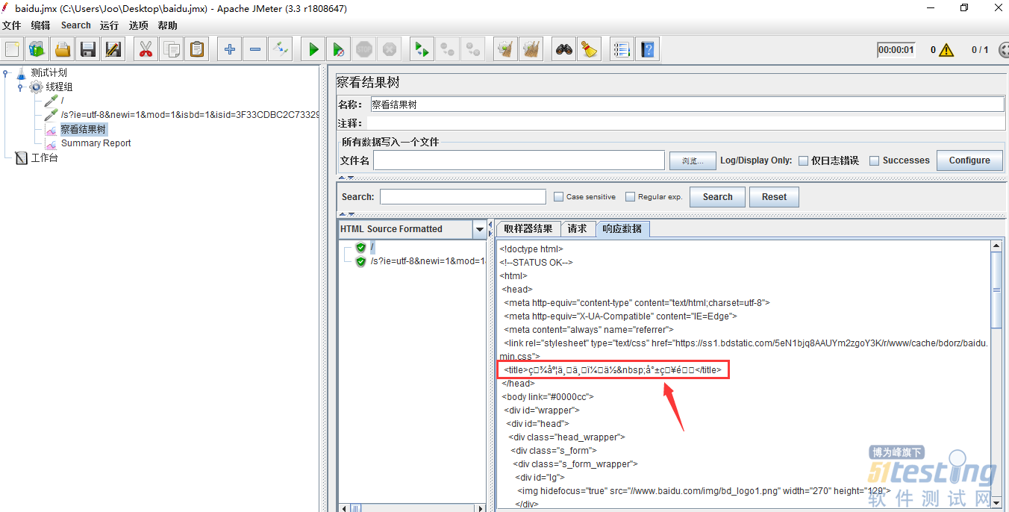Select /s?ie=utf-8 result in results list
The image size is (1009, 512).
point(428,261)
